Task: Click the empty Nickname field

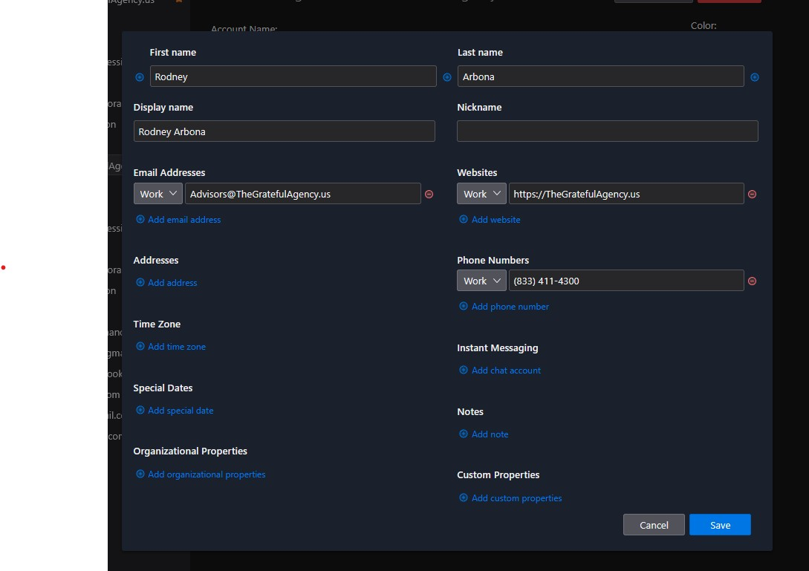Action: pyautogui.click(x=607, y=131)
